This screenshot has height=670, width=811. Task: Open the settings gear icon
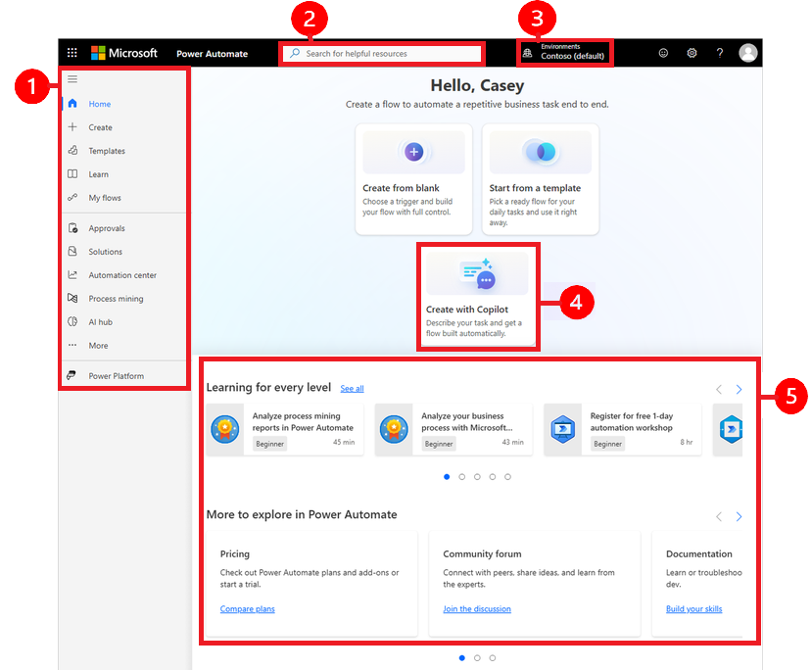(x=692, y=53)
